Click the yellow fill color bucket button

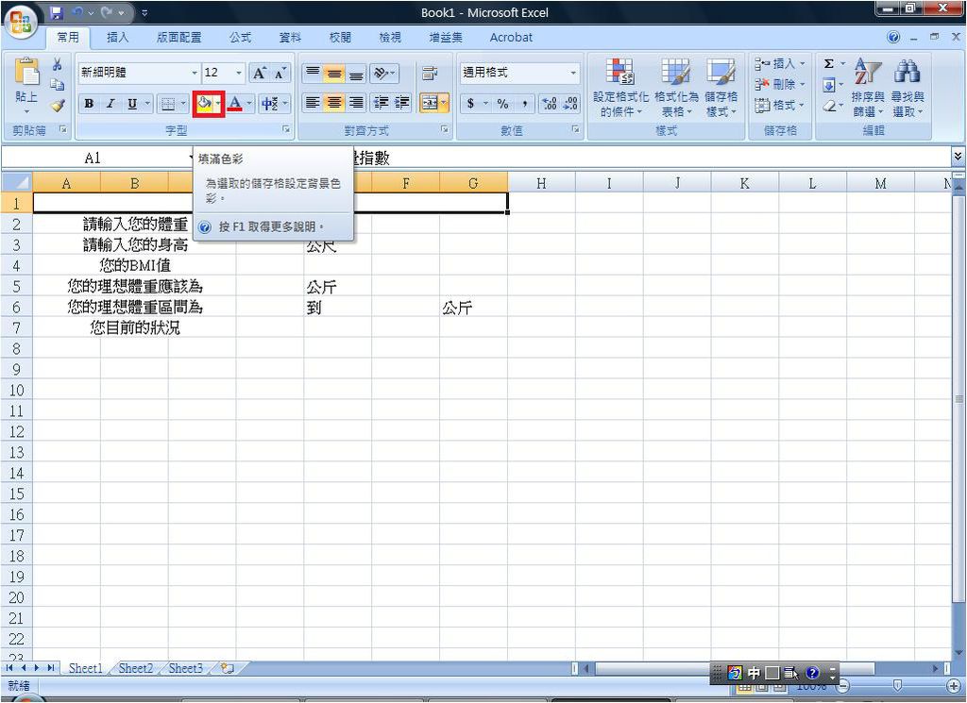coord(204,104)
